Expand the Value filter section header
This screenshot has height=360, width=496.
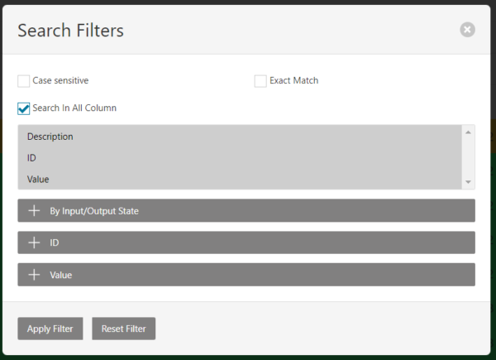point(248,275)
